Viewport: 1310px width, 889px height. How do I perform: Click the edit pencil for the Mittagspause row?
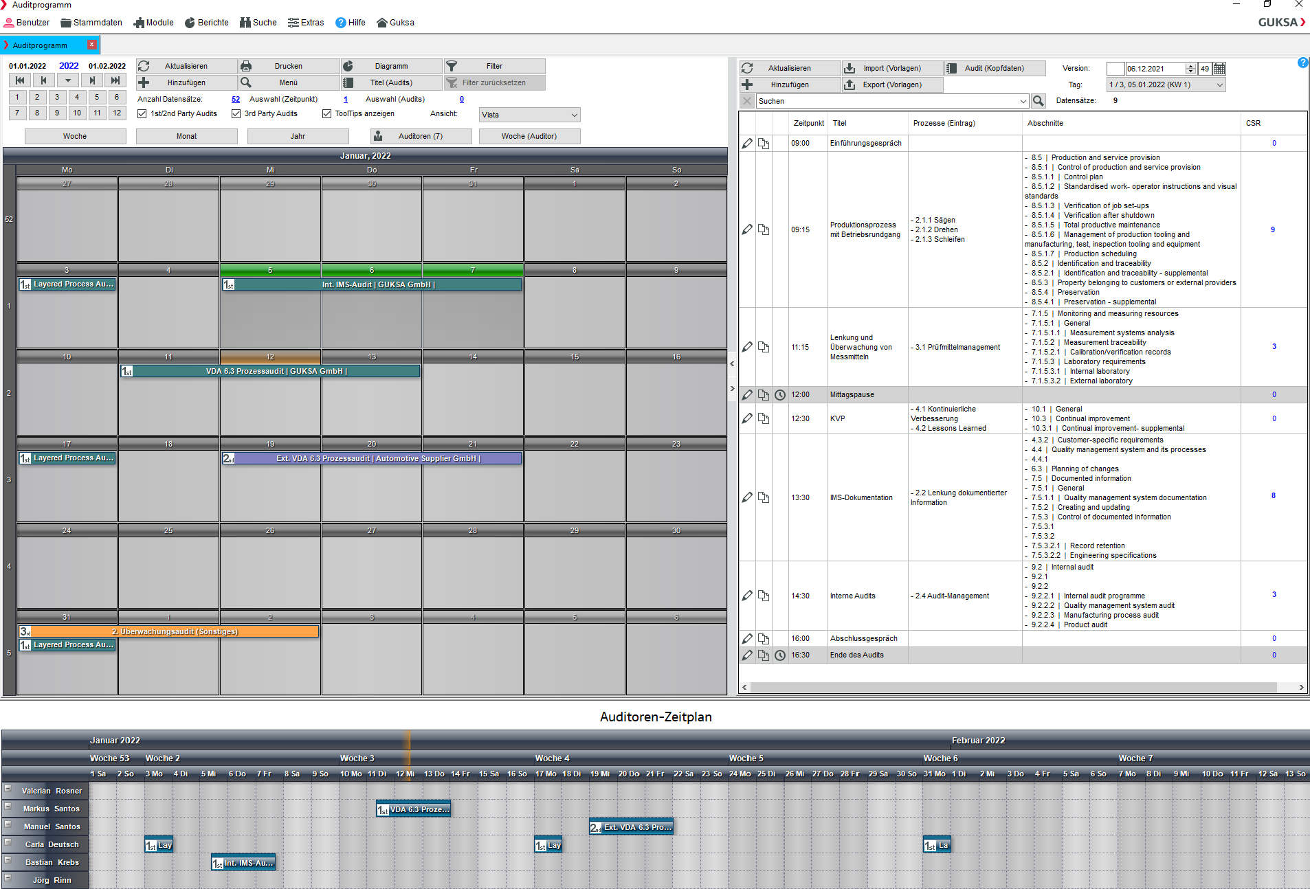(747, 395)
